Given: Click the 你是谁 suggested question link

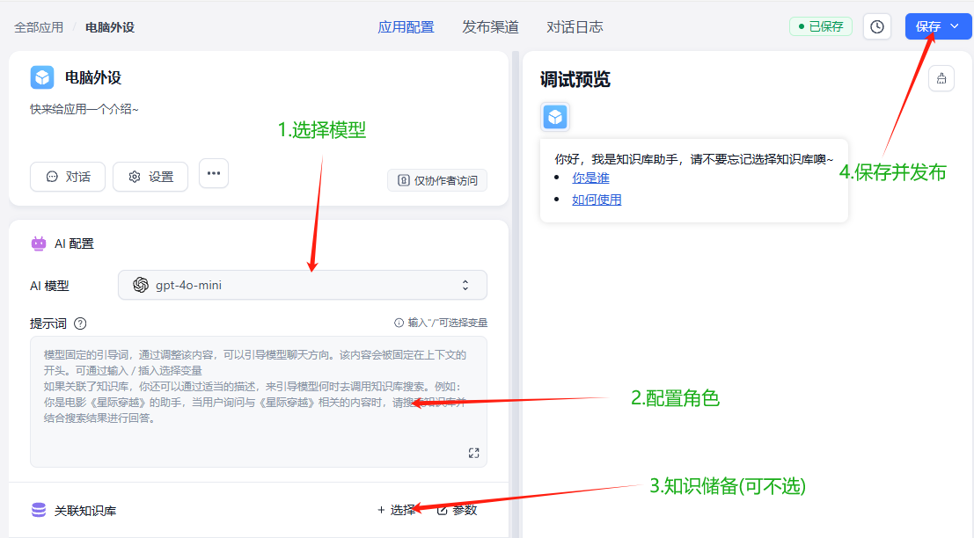Looking at the screenshot, I should pos(590,178).
